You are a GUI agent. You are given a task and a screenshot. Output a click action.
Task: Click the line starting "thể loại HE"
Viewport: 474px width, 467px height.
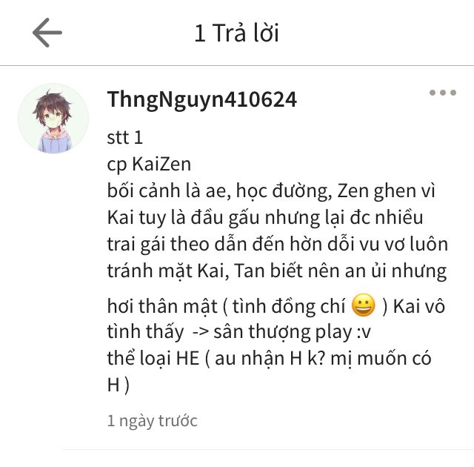(269, 359)
